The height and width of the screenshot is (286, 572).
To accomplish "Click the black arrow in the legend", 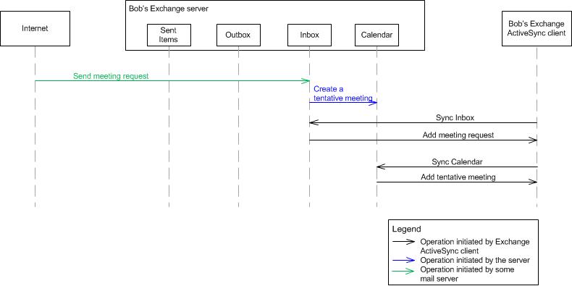I will [403, 242].
